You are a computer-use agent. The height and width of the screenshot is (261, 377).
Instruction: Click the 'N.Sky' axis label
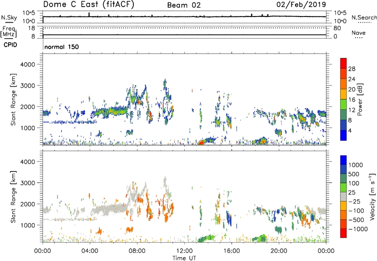coord(9,17)
